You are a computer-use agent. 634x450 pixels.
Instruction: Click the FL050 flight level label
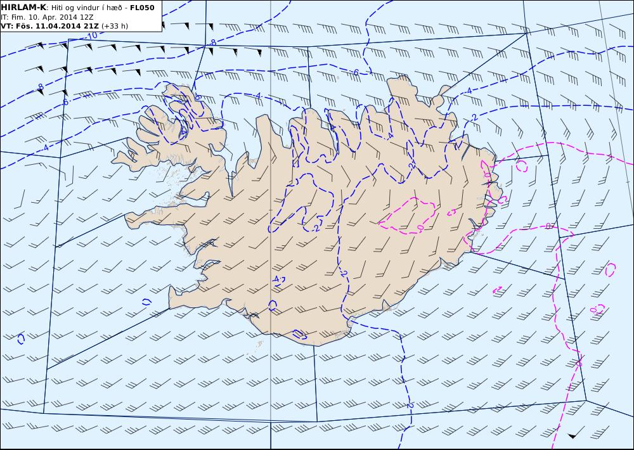coord(142,8)
